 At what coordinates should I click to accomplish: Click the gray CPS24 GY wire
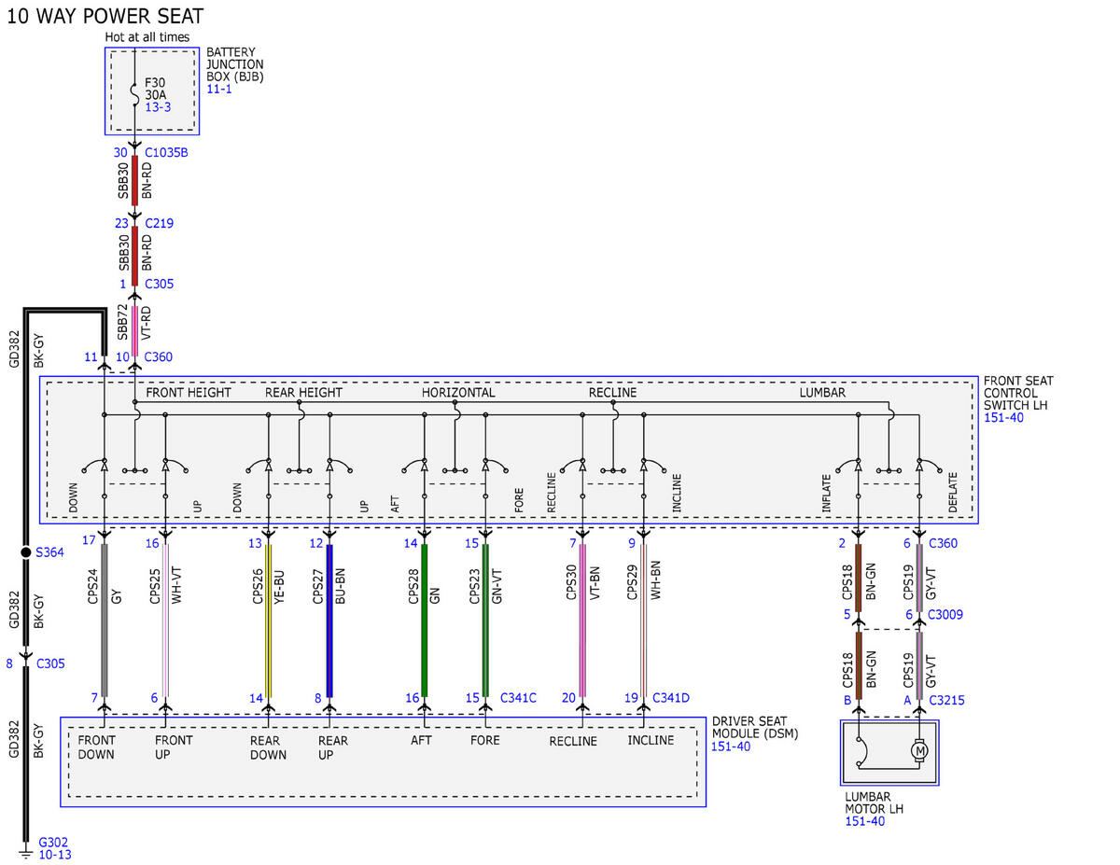(x=104, y=620)
